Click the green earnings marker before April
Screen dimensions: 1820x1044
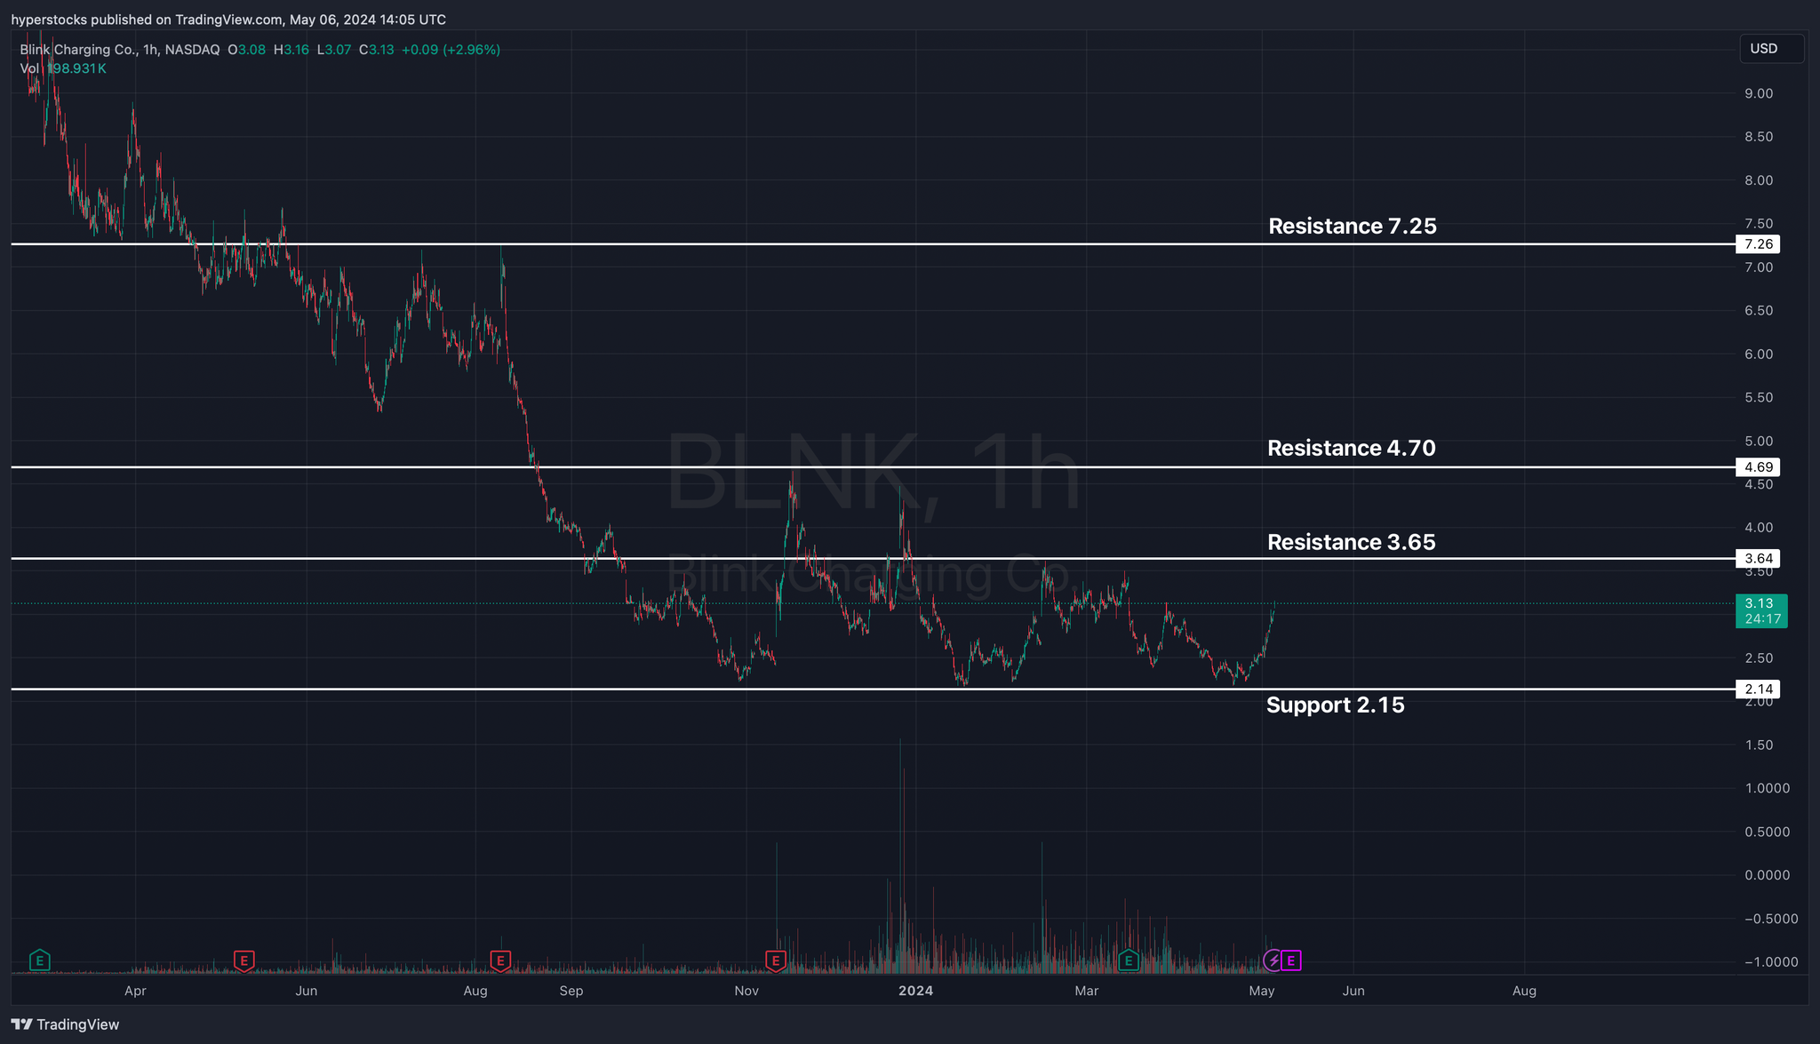(x=39, y=960)
